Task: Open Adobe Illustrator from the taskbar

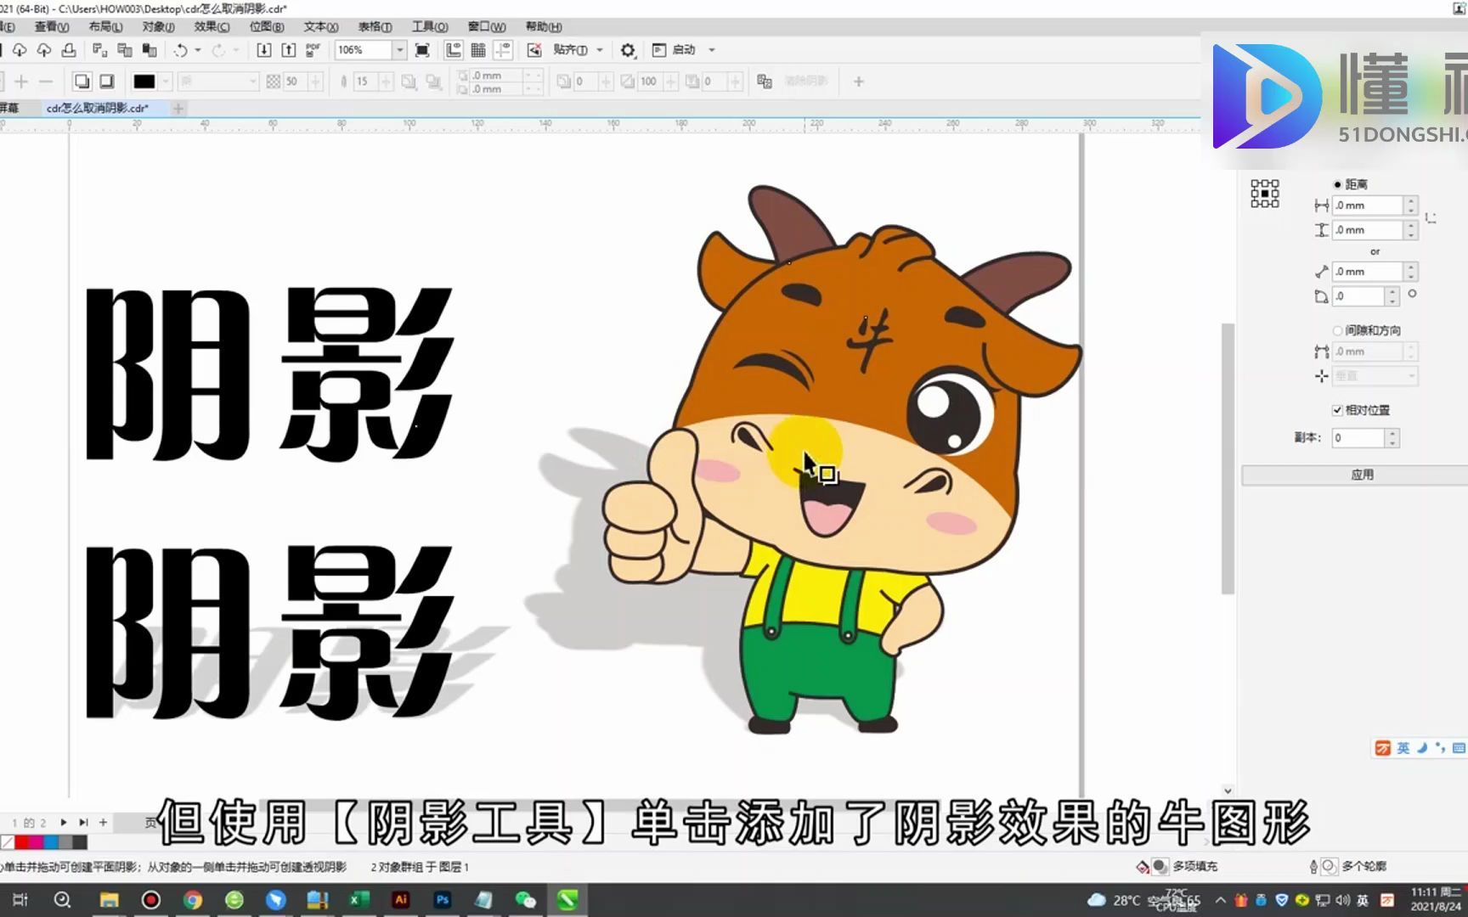Action: click(400, 899)
